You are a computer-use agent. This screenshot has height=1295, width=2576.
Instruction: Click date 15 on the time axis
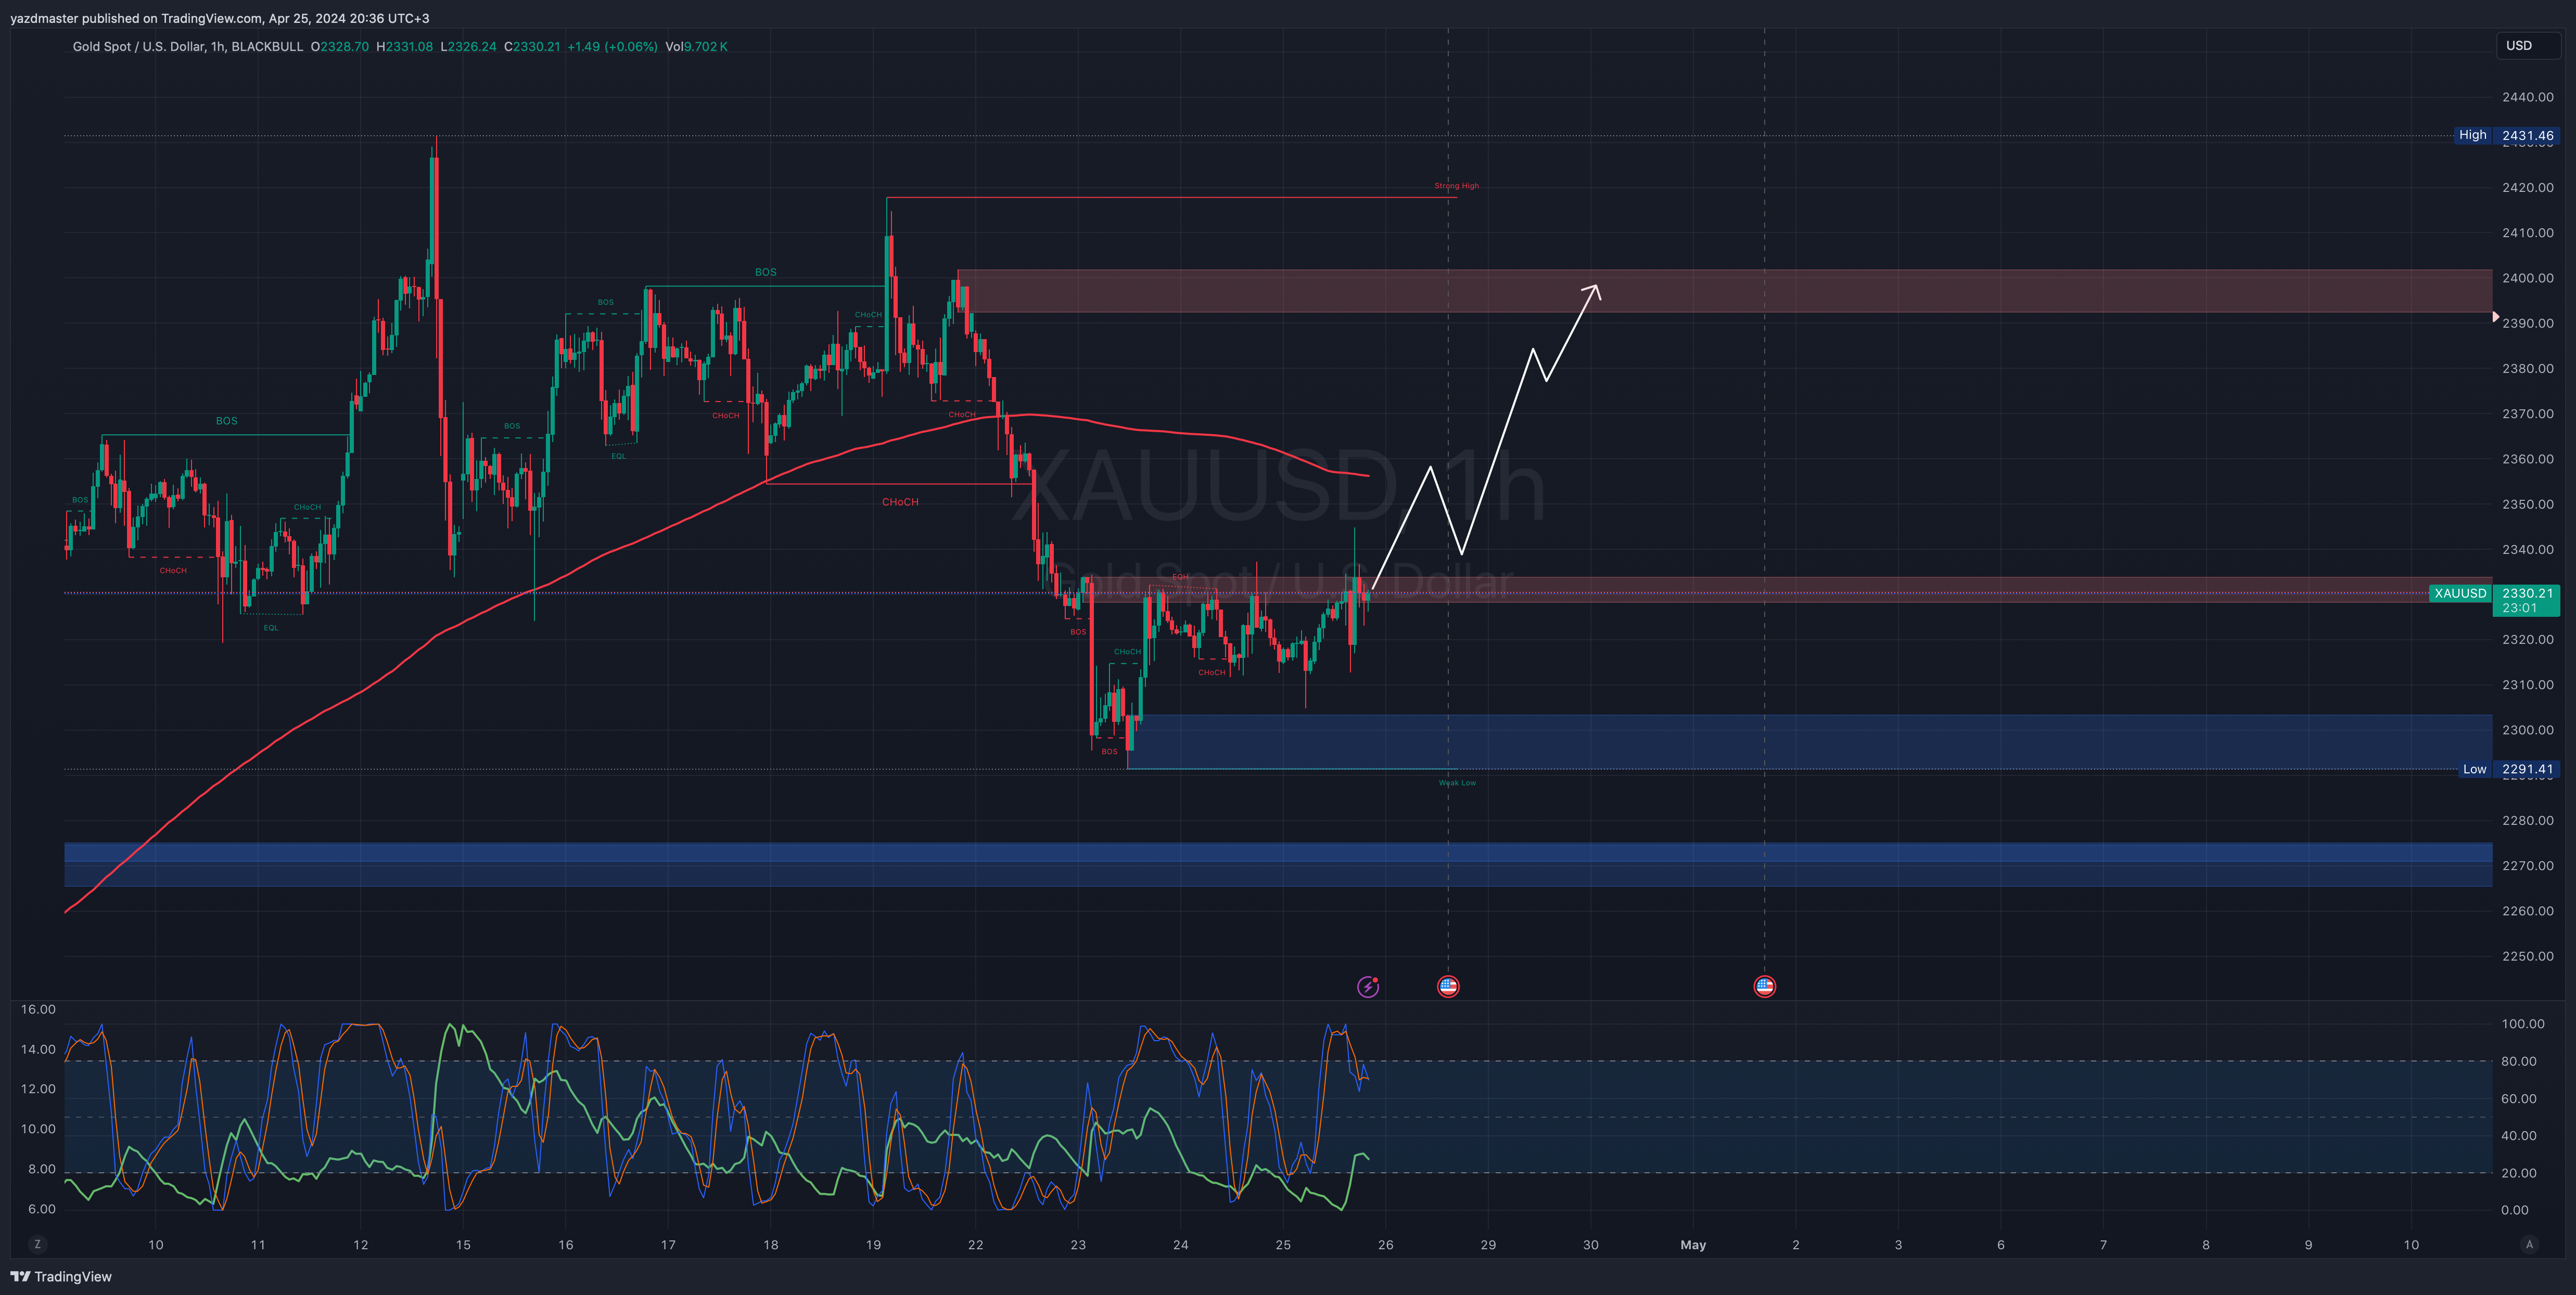pos(463,1245)
